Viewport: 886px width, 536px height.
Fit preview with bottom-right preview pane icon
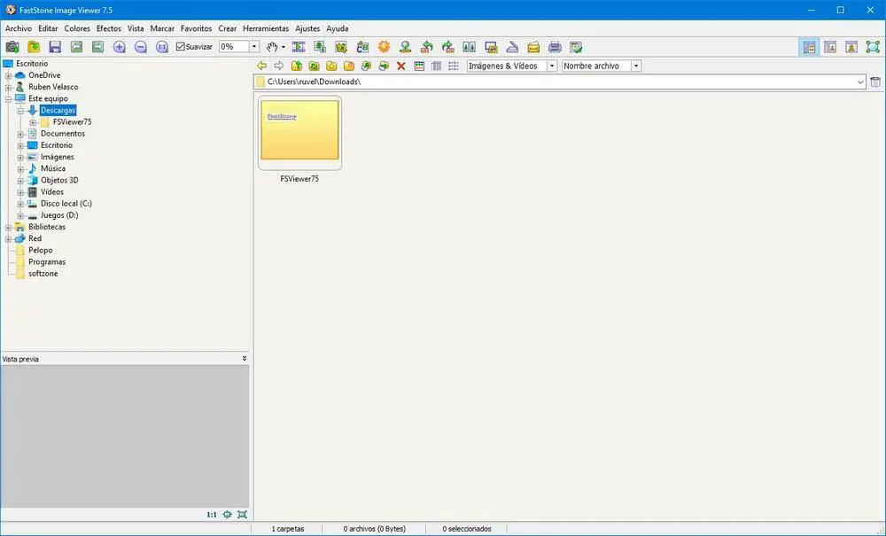[243, 515]
